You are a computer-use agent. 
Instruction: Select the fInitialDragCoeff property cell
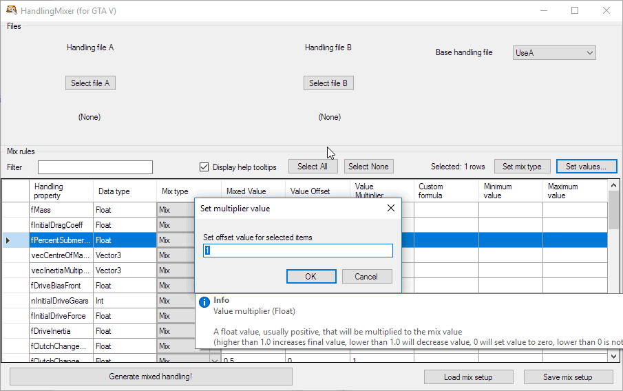tap(61, 225)
